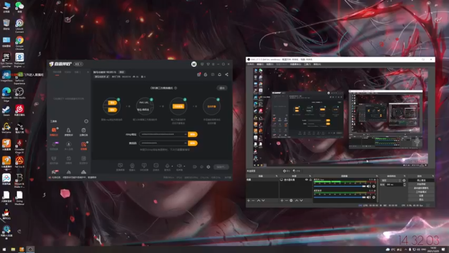Click the toolbox manage icon beside 工具箱 header

pos(86,121)
